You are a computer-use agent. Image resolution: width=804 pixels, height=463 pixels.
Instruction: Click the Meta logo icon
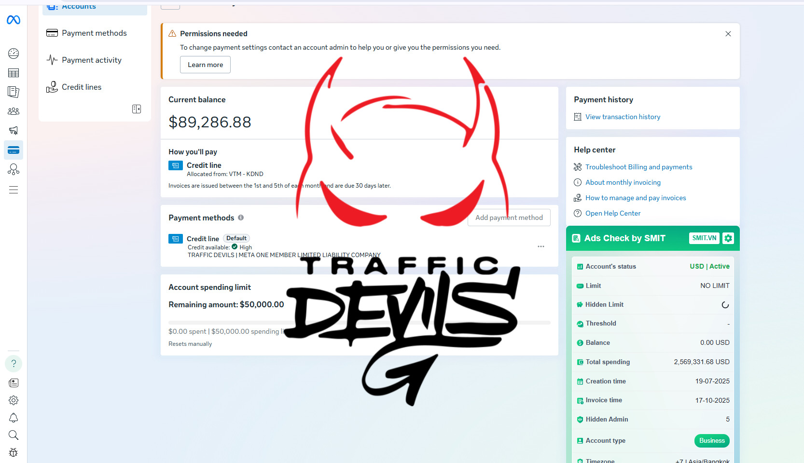[x=14, y=20]
